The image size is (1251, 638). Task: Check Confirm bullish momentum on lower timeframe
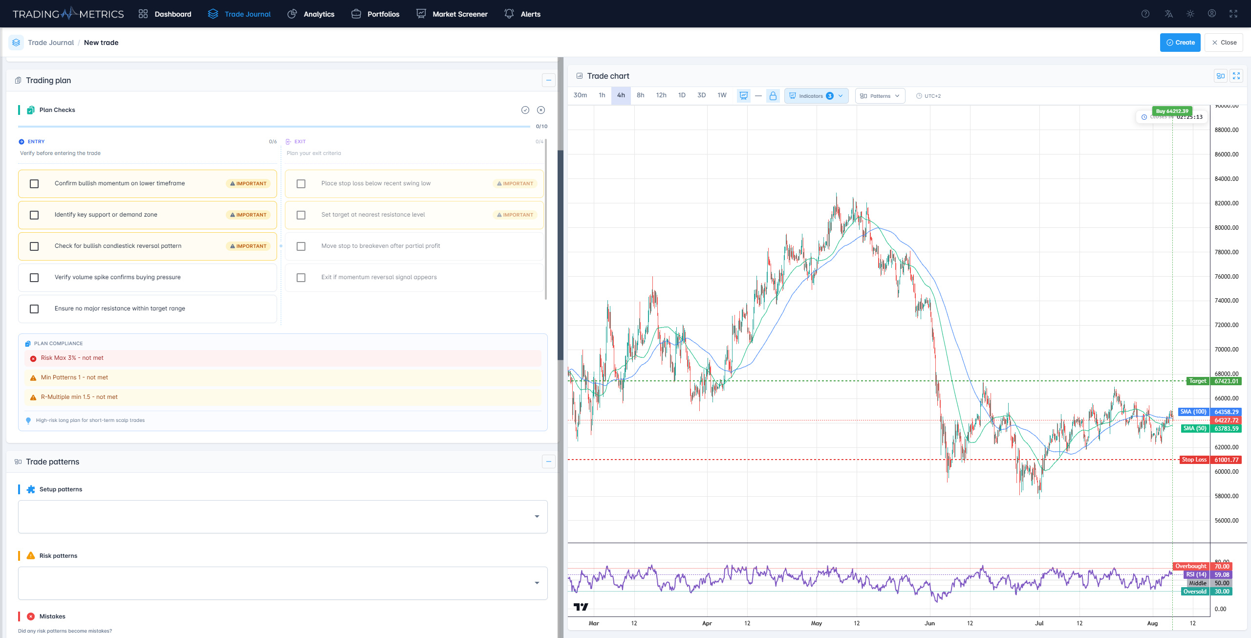click(x=34, y=184)
